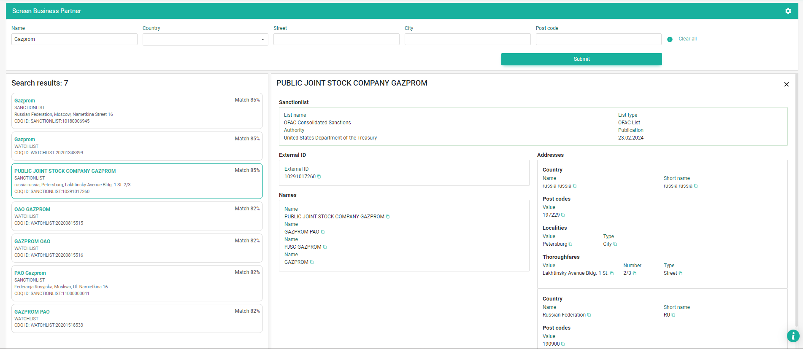The width and height of the screenshot is (803, 349).
Task: Click United States Department of the Treasury
Action: 330,138
